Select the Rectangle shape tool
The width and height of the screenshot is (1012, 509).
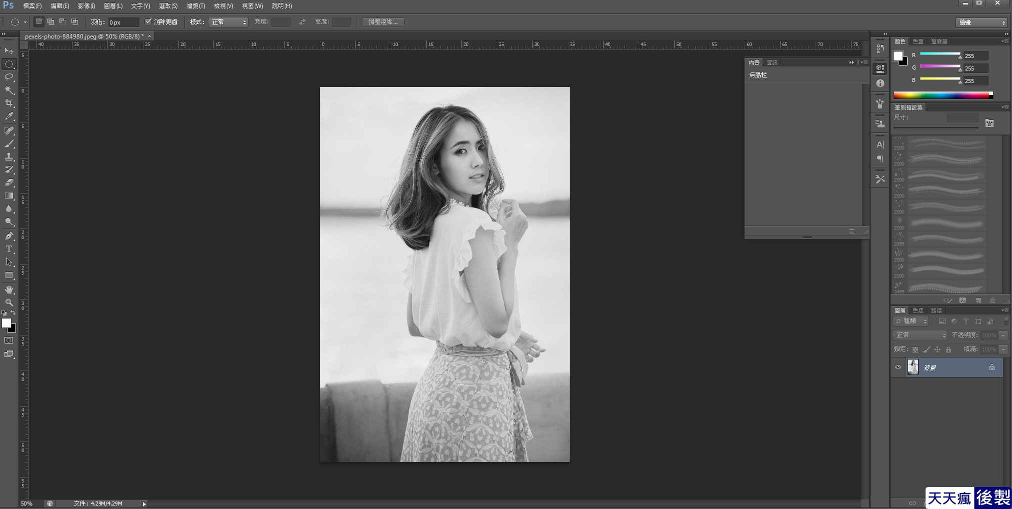(9, 275)
